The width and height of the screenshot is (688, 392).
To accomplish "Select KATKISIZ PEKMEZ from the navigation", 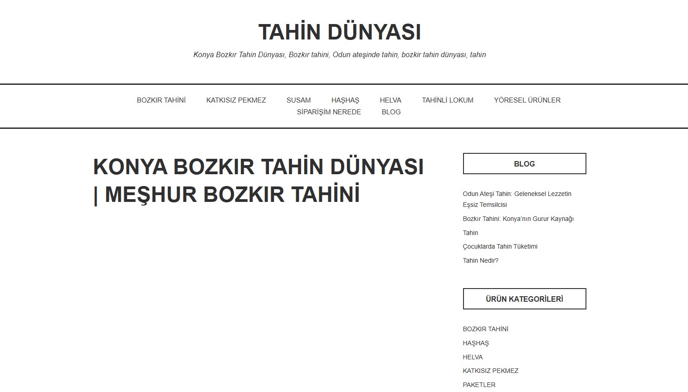I will click(x=236, y=100).
